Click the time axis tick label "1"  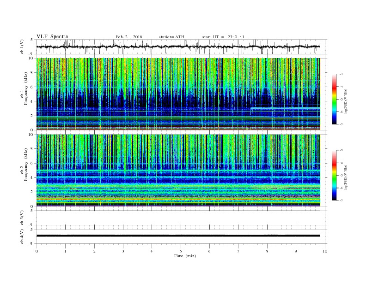point(65,251)
